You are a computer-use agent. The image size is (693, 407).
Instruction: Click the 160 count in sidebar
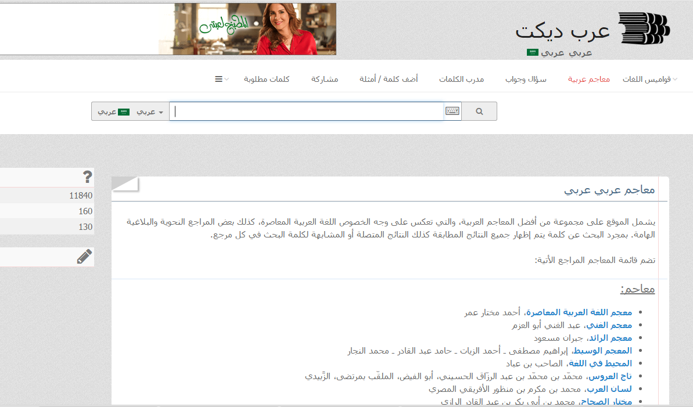pos(85,211)
